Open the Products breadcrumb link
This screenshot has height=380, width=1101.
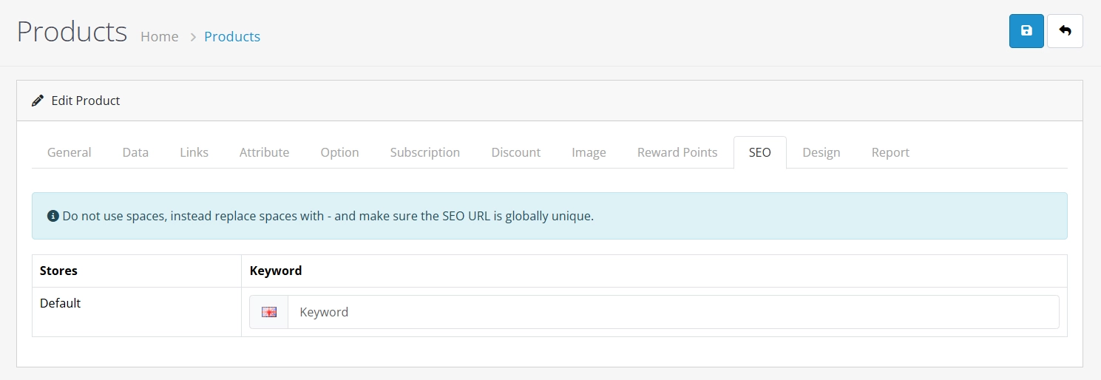pos(232,36)
